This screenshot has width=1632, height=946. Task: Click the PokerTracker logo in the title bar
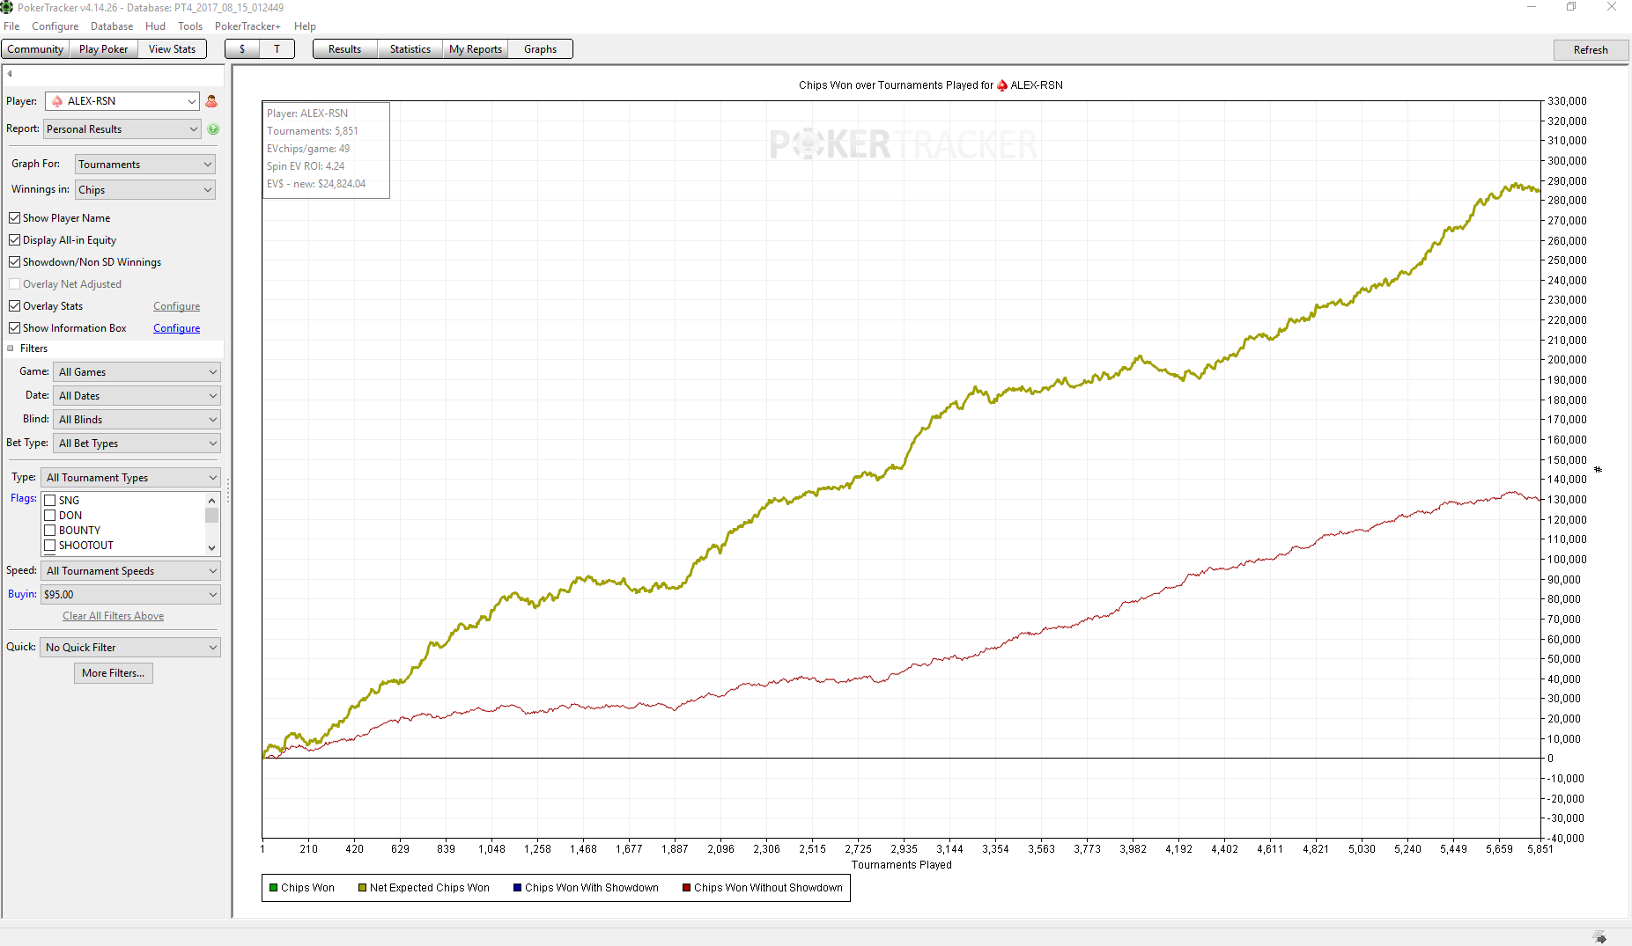pyautogui.click(x=7, y=8)
